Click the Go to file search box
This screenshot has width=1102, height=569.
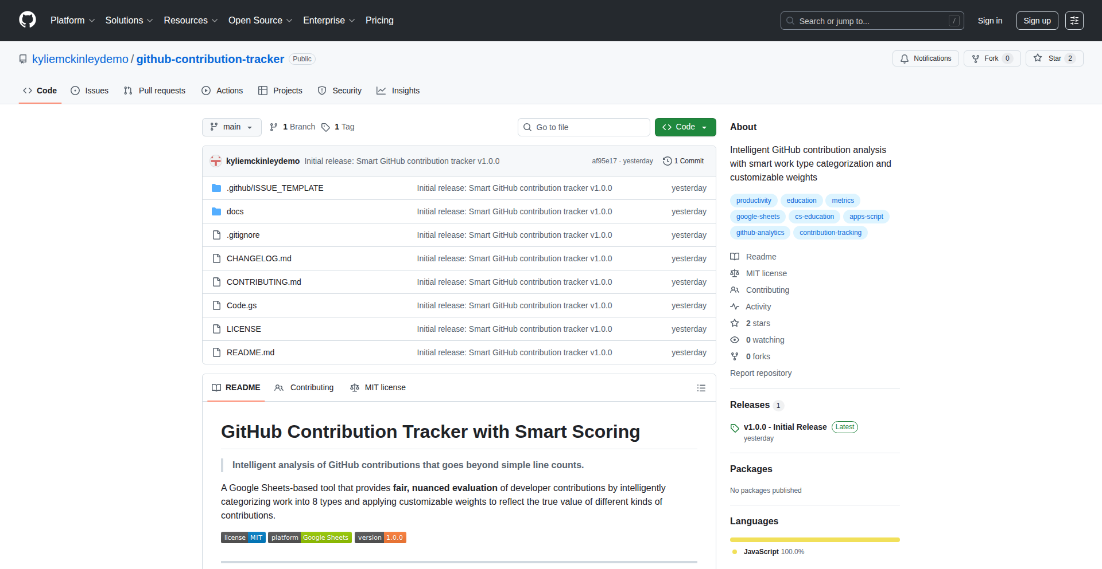click(x=584, y=127)
